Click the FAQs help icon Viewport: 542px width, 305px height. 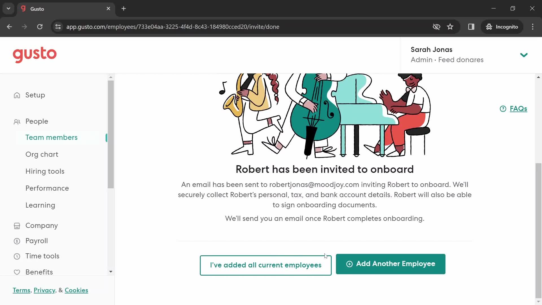pyautogui.click(x=503, y=109)
